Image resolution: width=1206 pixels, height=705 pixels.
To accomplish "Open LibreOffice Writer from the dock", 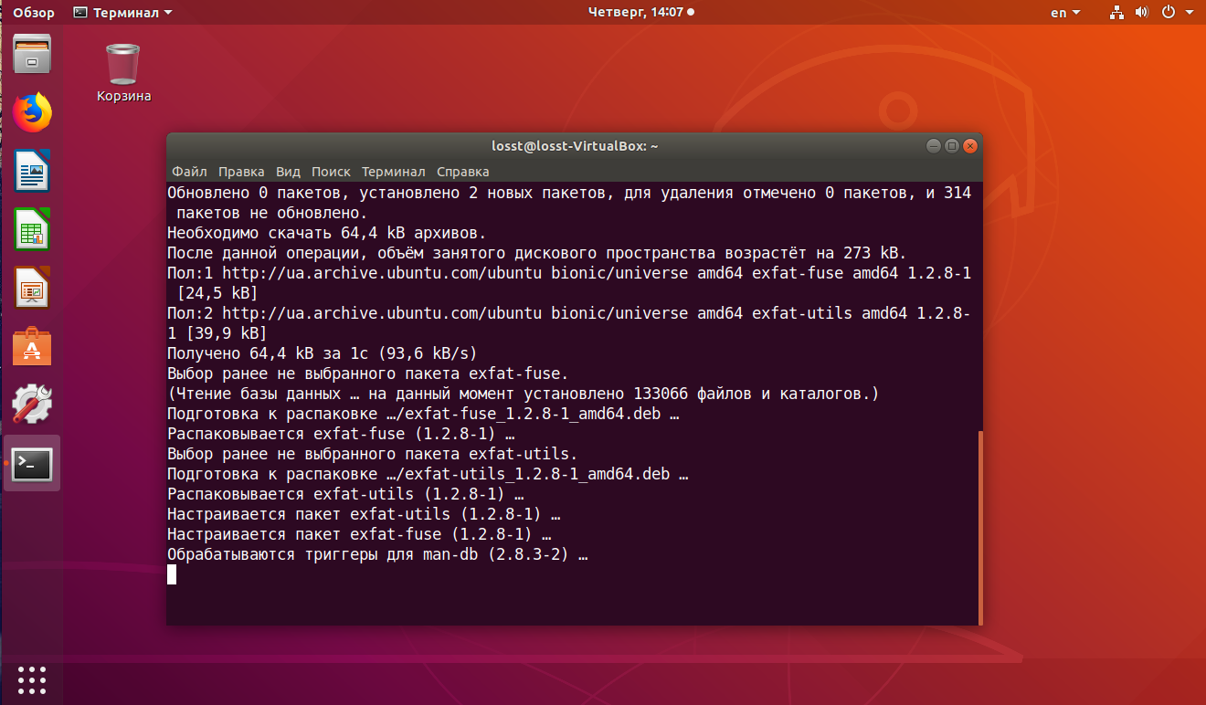I will point(32,171).
